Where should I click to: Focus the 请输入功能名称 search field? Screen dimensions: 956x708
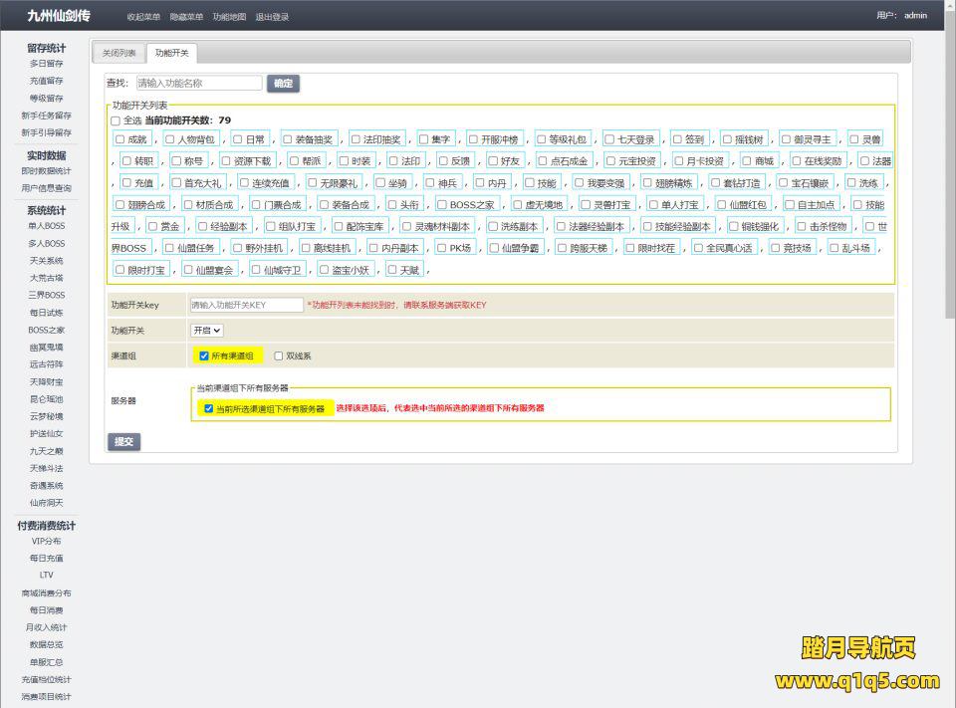tap(199, 84)
